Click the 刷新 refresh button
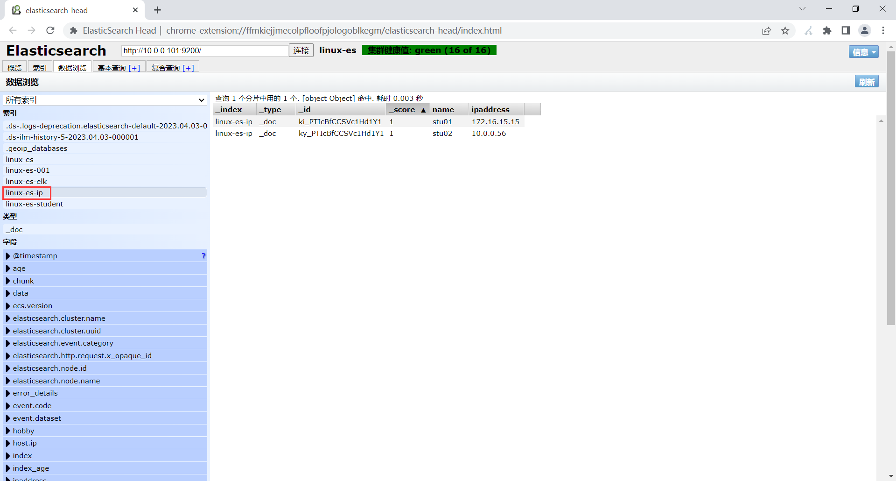Screen dimensions: 896x481 point(867,82)
